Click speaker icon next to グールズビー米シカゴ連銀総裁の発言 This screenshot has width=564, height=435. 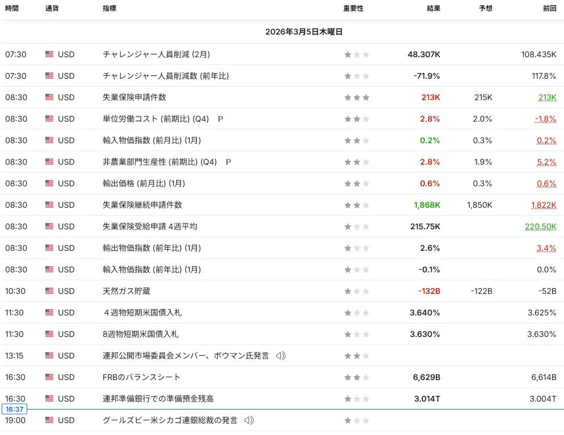click(x=249, y=420)
